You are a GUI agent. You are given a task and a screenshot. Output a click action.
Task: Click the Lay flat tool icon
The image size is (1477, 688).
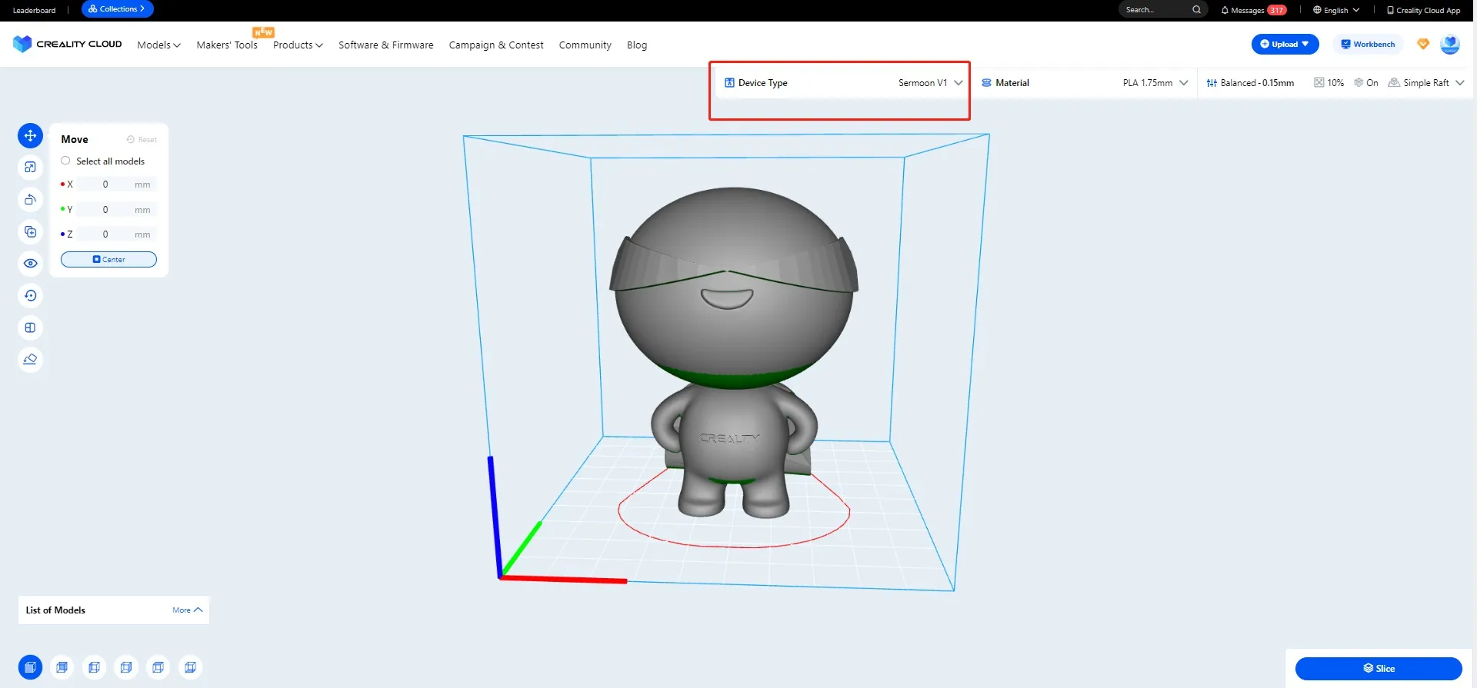click(30, 360)
